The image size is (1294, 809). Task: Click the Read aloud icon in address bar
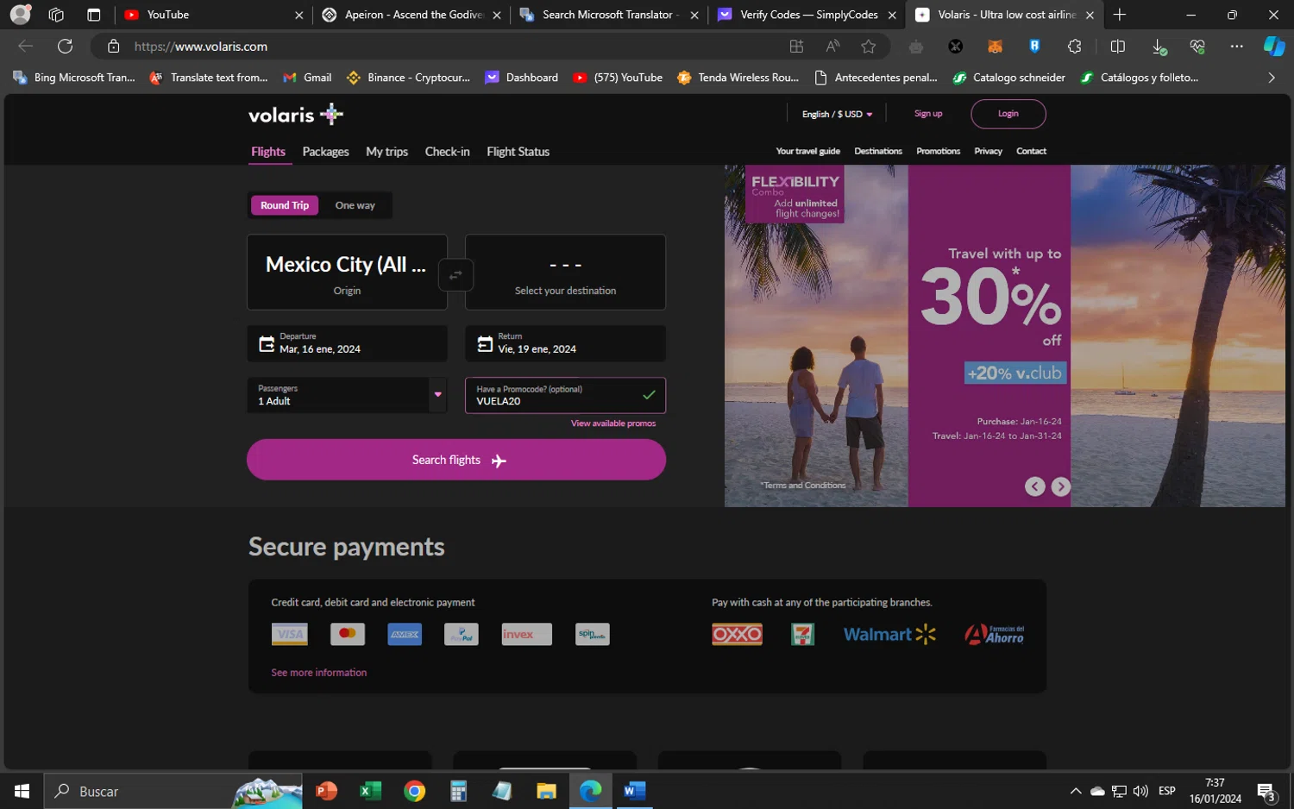click(x=832, y=47)
